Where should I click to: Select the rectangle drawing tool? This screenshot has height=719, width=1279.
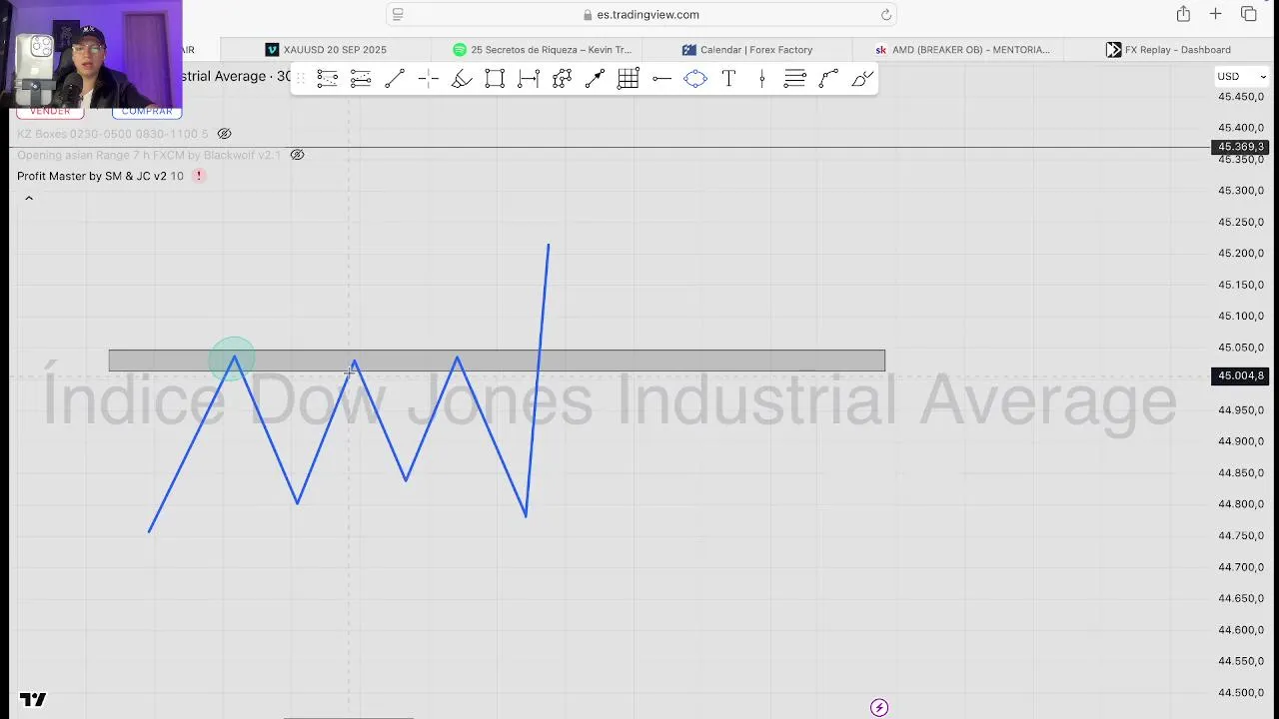tap(495, 78)
